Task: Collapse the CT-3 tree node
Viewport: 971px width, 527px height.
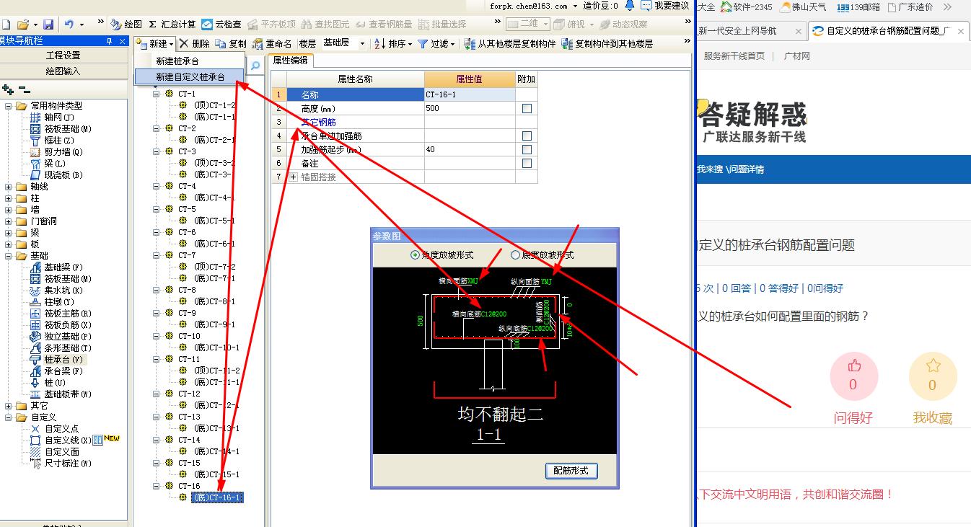Action: (x=156, y=151)
